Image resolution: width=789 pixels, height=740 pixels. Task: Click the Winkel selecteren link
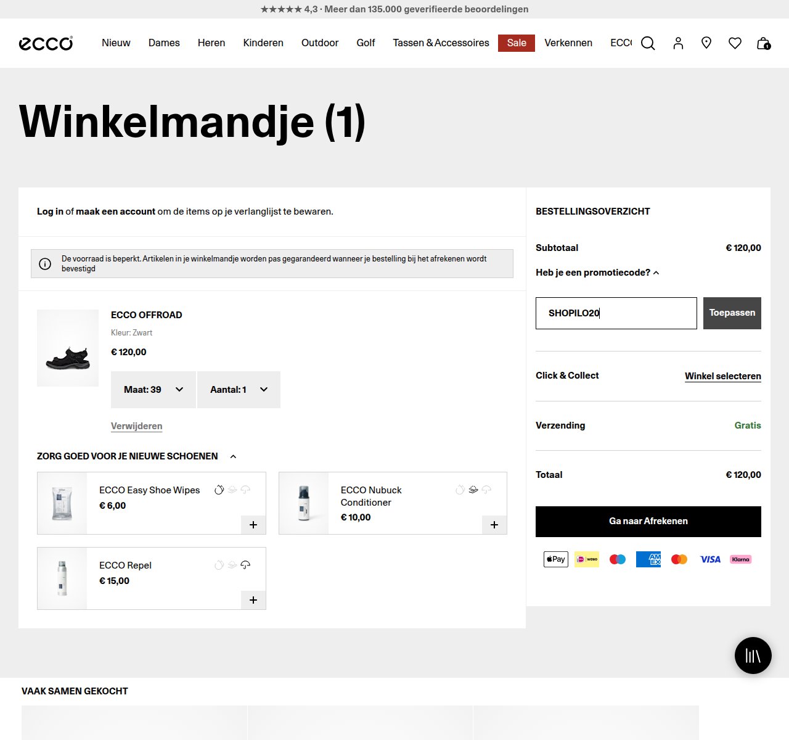point(723,376)
